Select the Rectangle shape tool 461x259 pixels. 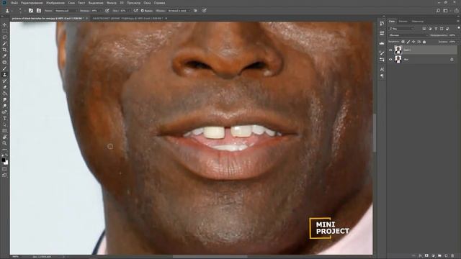[4, 131]
